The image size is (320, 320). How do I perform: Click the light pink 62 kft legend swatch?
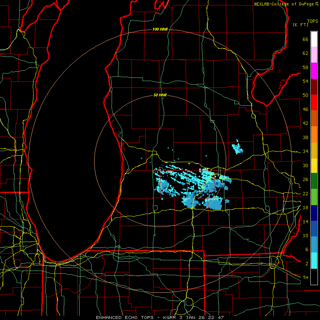(314, 55)
